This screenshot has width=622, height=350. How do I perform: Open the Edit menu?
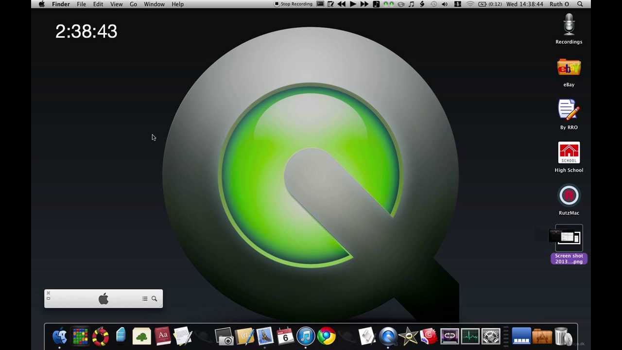click(x=98, y=4)
